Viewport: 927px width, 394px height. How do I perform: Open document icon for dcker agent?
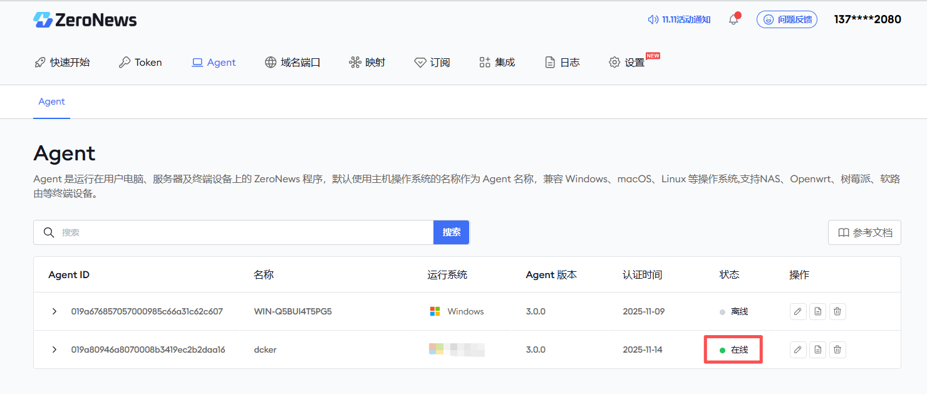[x=817, y=350]
